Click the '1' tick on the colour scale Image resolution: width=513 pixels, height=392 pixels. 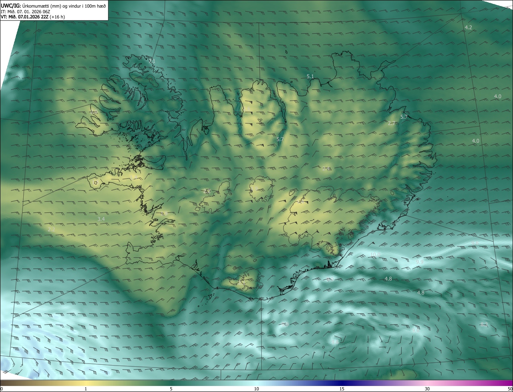pyautogui.click(x=86, y=389)
